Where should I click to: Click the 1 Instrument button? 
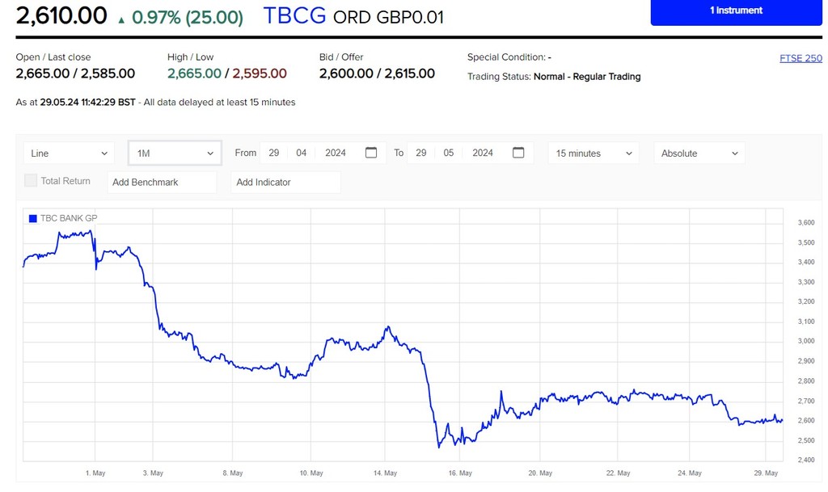(x=736, y=11)
